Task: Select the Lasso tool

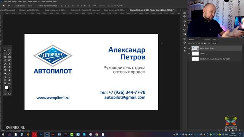Action: coord(5,54)
